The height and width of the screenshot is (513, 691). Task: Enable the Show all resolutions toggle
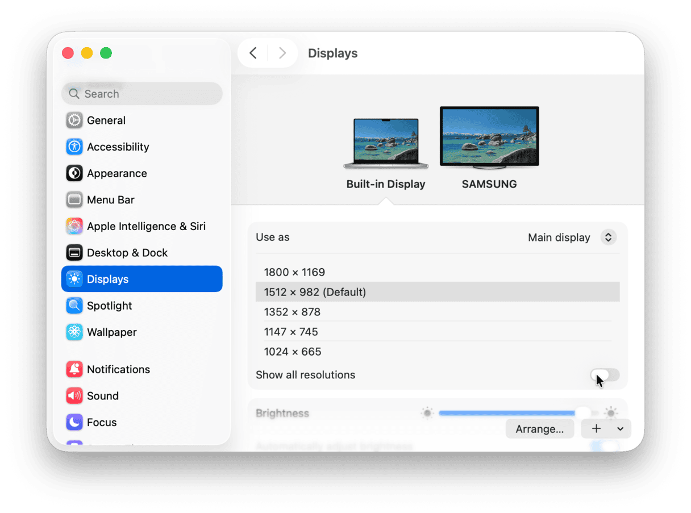click(x=605, y=375)
